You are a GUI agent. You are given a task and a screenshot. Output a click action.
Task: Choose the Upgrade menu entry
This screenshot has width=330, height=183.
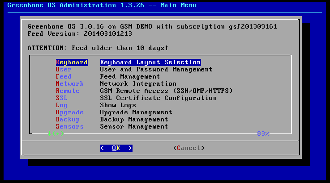click(70, 112)
